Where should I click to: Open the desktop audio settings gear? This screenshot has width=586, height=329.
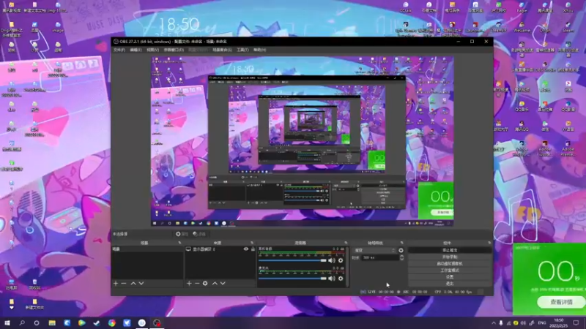click(x=341, y=260)
